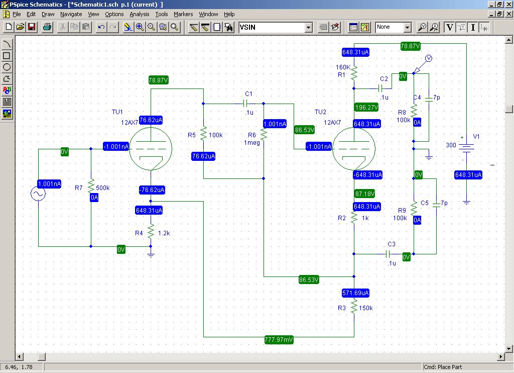
Task: Click the VSIN part name field
Action: pyautogui.click(x=272, y=27)
